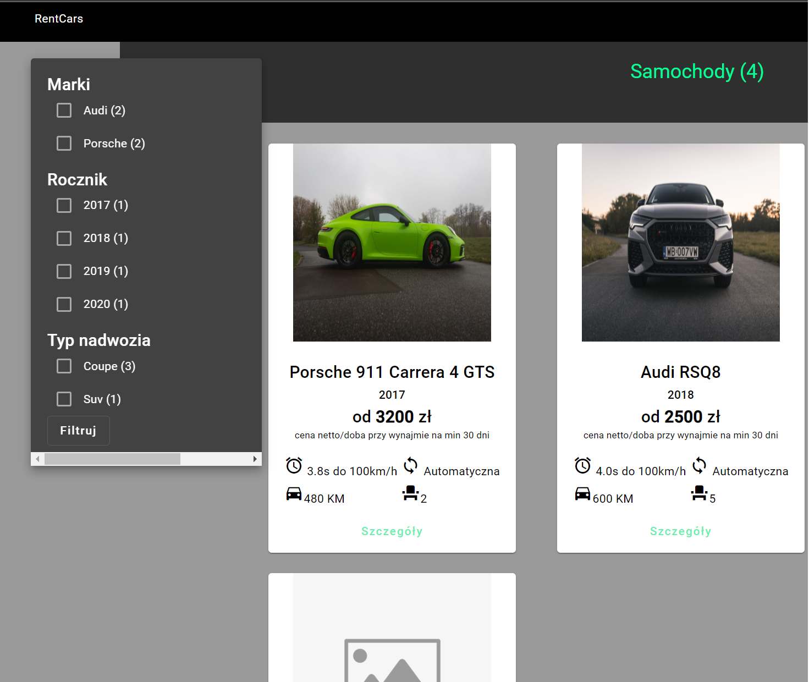809x682 pixels.
Task: Click the seat icon on Porsche 911 card
Action: coord(410,493)
